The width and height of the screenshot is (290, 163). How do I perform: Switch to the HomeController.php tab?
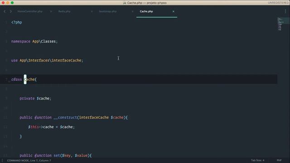(x=30, y=11)
